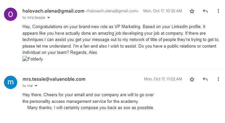This screenshot has width=225, height=123.
Task: Click the gray bracketed holovach.olena email address
Action: point(112,11)
